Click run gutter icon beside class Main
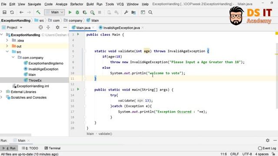Image resolution: width=278 pixels, height=156 pixels. tap(78, 34)
